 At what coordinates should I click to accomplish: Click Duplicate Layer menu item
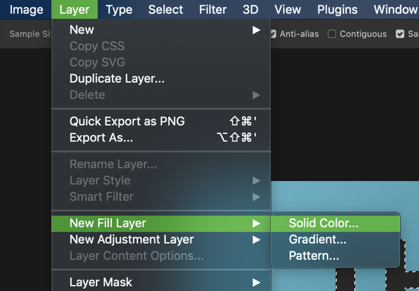coord(117,78)
